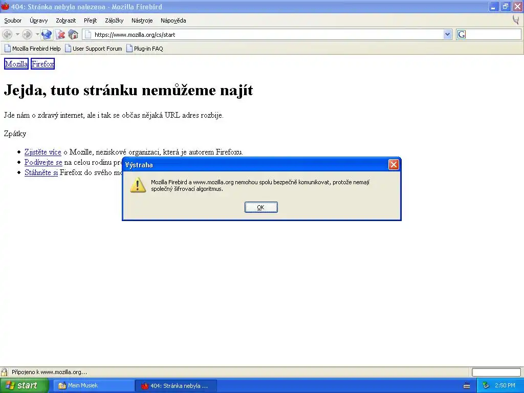This screenshot has height=393, width=524.
Task: Click the Firefox link on the page
Action: pos(43,64)
